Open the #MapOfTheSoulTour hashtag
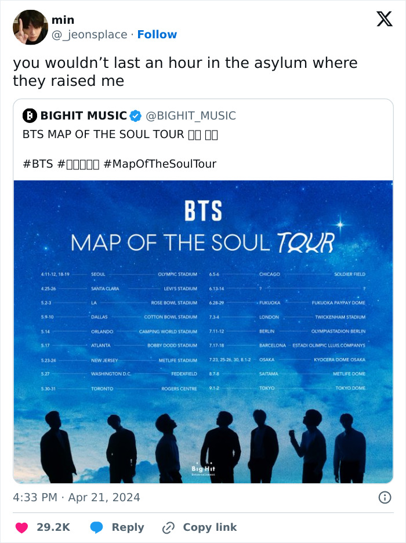 pyautogui.click(x=159, y=164)
